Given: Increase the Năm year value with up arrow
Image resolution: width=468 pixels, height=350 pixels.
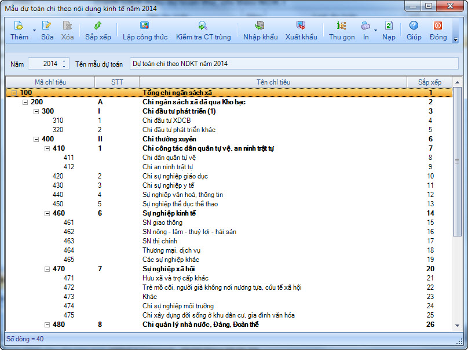Looking at the screenshot, I should click(x=64, y=61).
